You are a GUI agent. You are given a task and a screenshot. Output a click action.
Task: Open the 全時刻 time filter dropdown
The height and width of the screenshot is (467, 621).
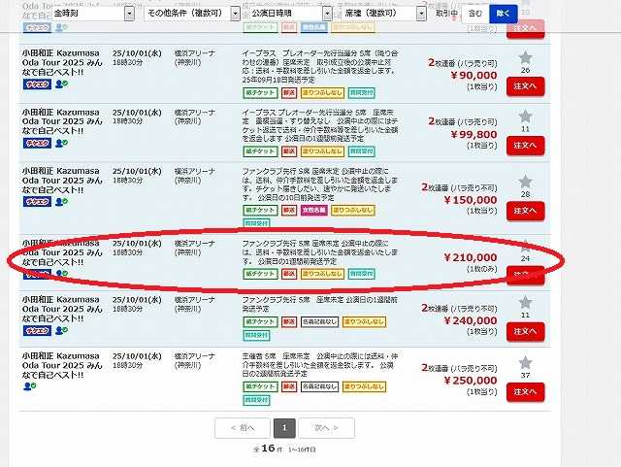point(93,13)
